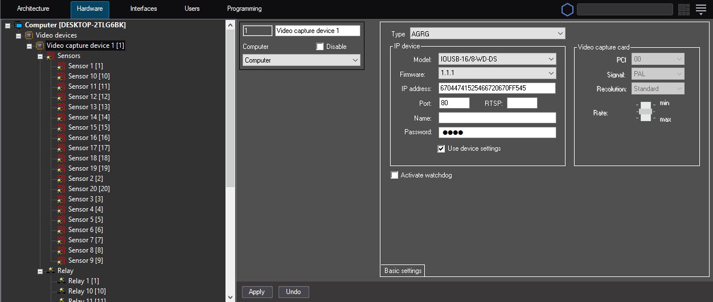Open the Signal dropdown showing PAL
The image size is (713, 302).
(x=658, y=74)
